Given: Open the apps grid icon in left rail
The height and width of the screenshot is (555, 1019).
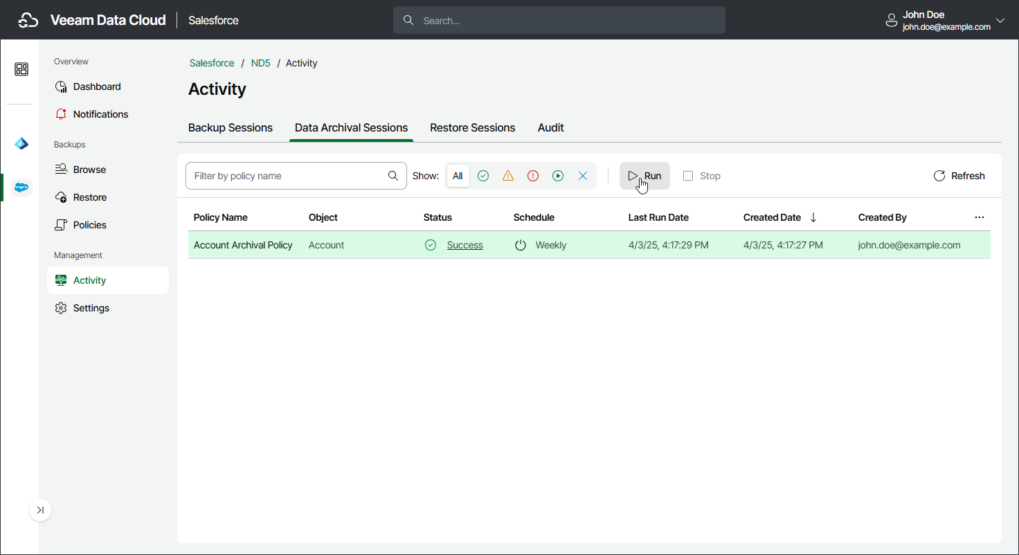Looking at the screenshot, I should 21,69.
